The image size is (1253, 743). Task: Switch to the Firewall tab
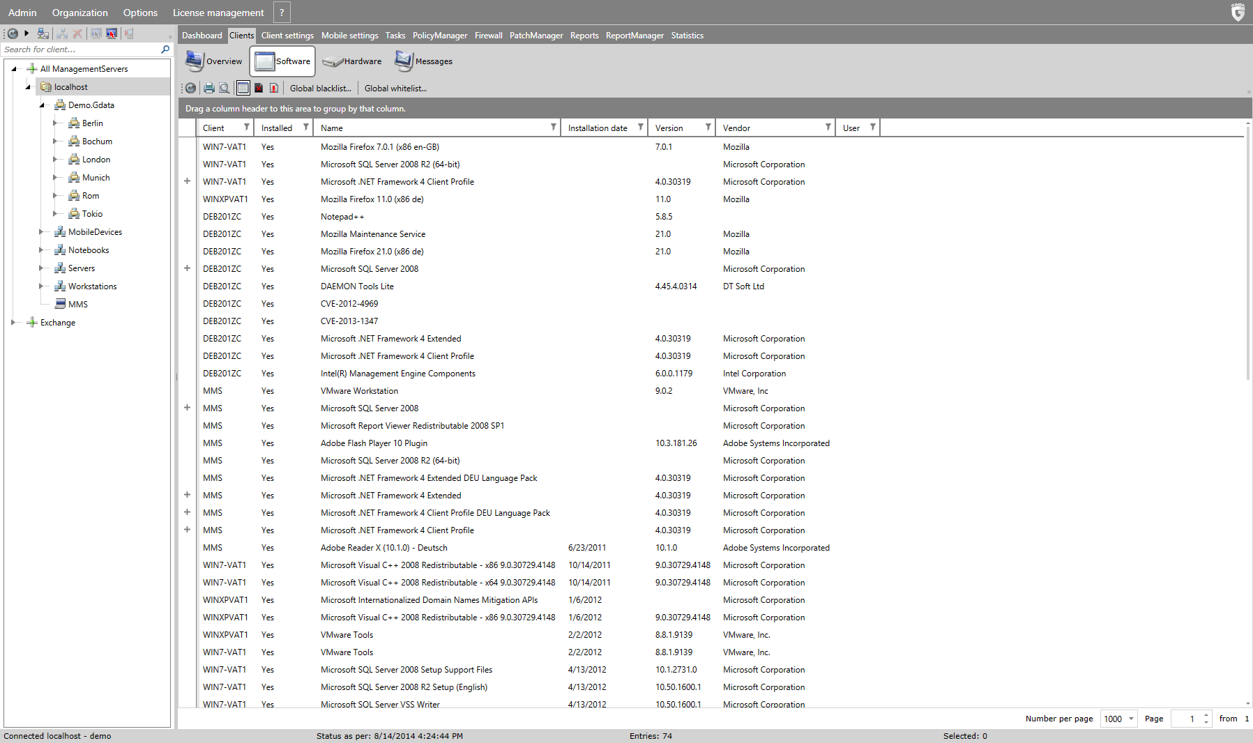click(489, 36)
